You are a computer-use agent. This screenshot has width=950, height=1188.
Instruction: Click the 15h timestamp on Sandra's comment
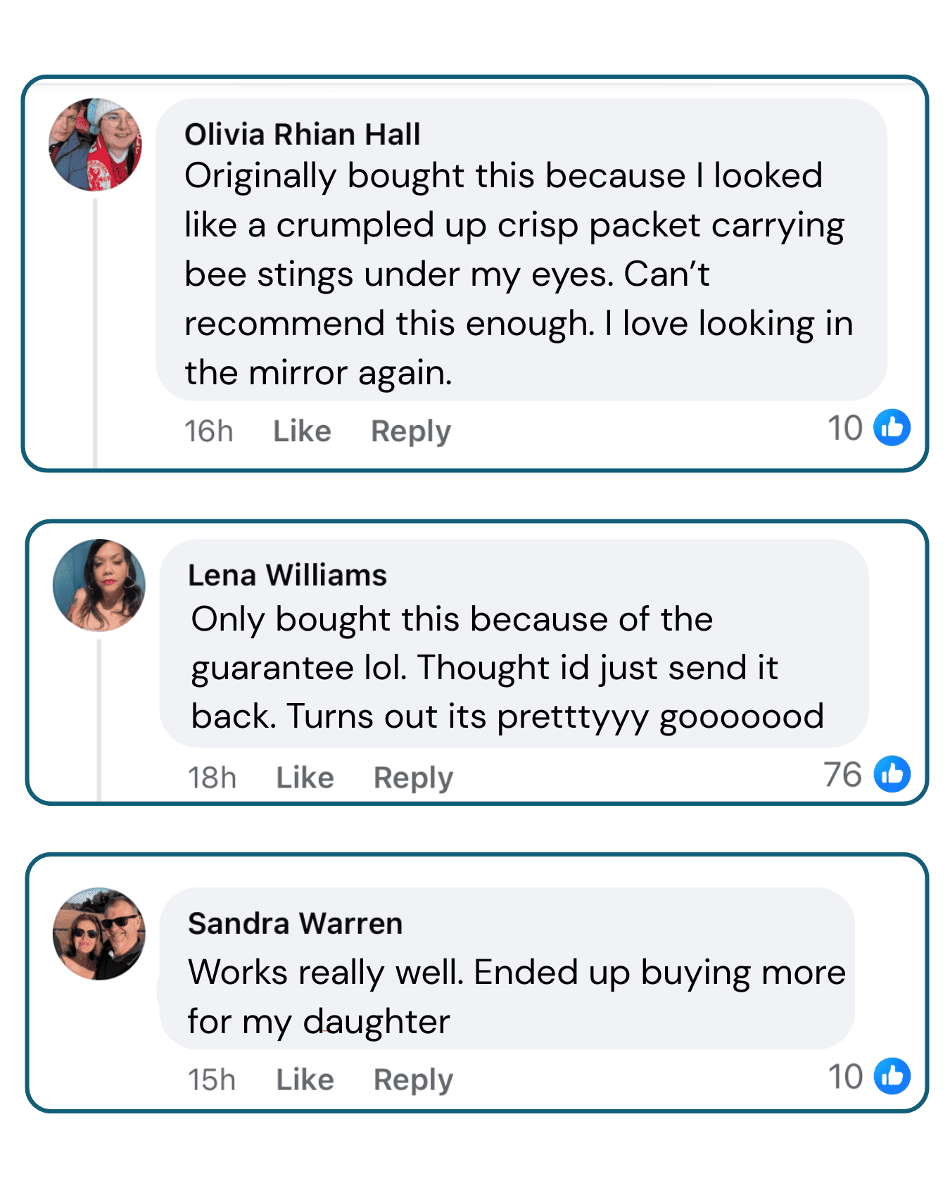pos(211,1080)
